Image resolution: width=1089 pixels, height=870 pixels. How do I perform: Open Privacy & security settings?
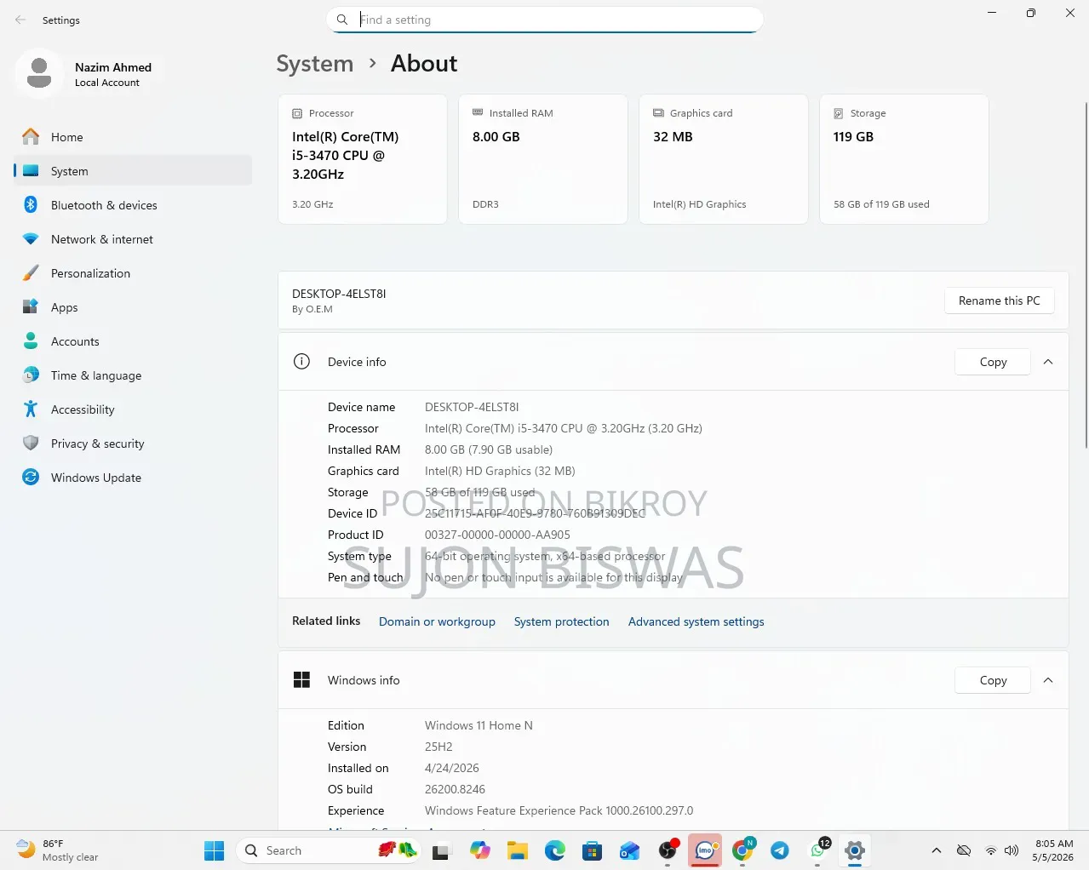(x=133, y=444)
